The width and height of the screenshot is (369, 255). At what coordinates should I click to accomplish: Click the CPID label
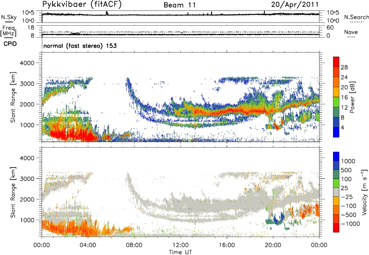pos(10,44)
